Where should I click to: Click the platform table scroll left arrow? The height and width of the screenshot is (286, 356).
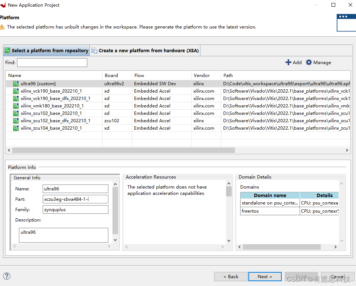[9, 150]
